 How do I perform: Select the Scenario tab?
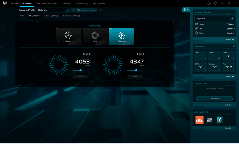pyautogui.click(x=27, y=3)
